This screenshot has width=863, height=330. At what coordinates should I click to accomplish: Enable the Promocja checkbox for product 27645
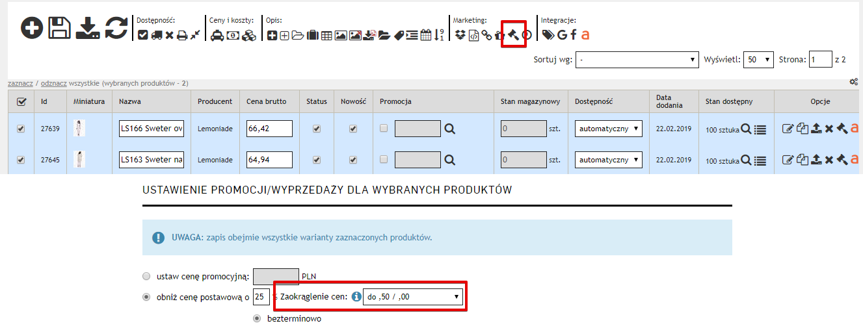click(x=384, y=159)
